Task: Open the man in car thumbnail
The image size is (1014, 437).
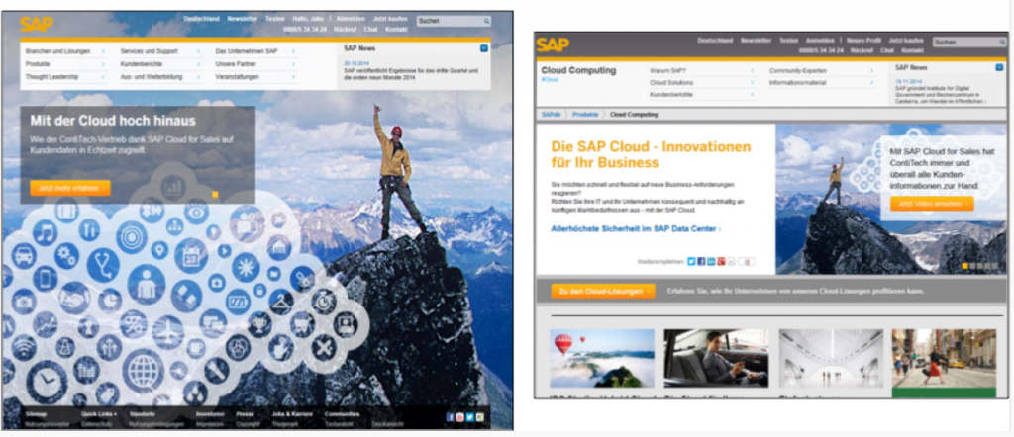Action: (x=716, y=358)
